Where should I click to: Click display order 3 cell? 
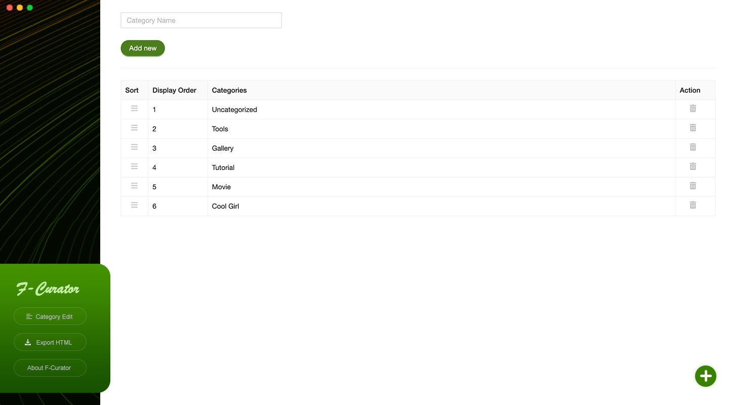coord(178,148)
